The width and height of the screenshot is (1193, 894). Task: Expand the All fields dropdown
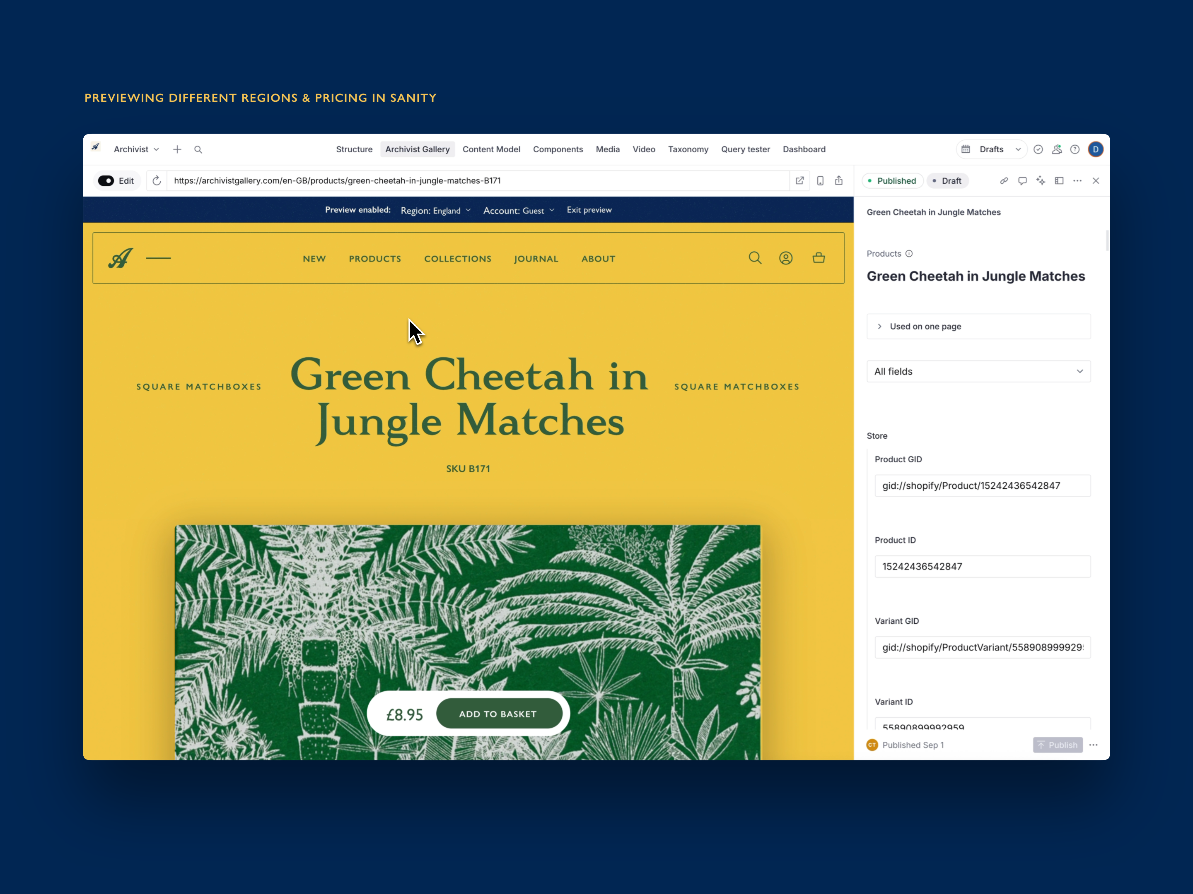click(x=978, y=371)
